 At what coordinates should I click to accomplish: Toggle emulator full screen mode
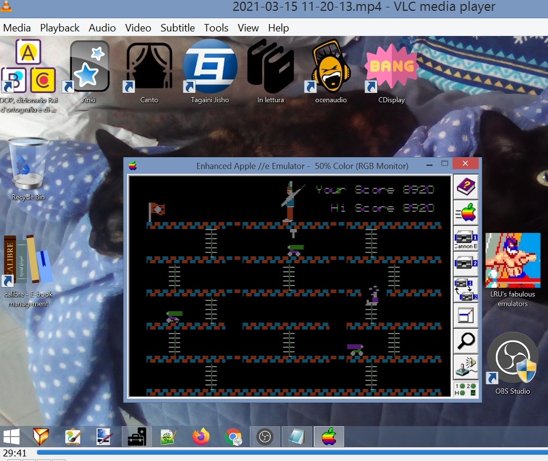466,315
